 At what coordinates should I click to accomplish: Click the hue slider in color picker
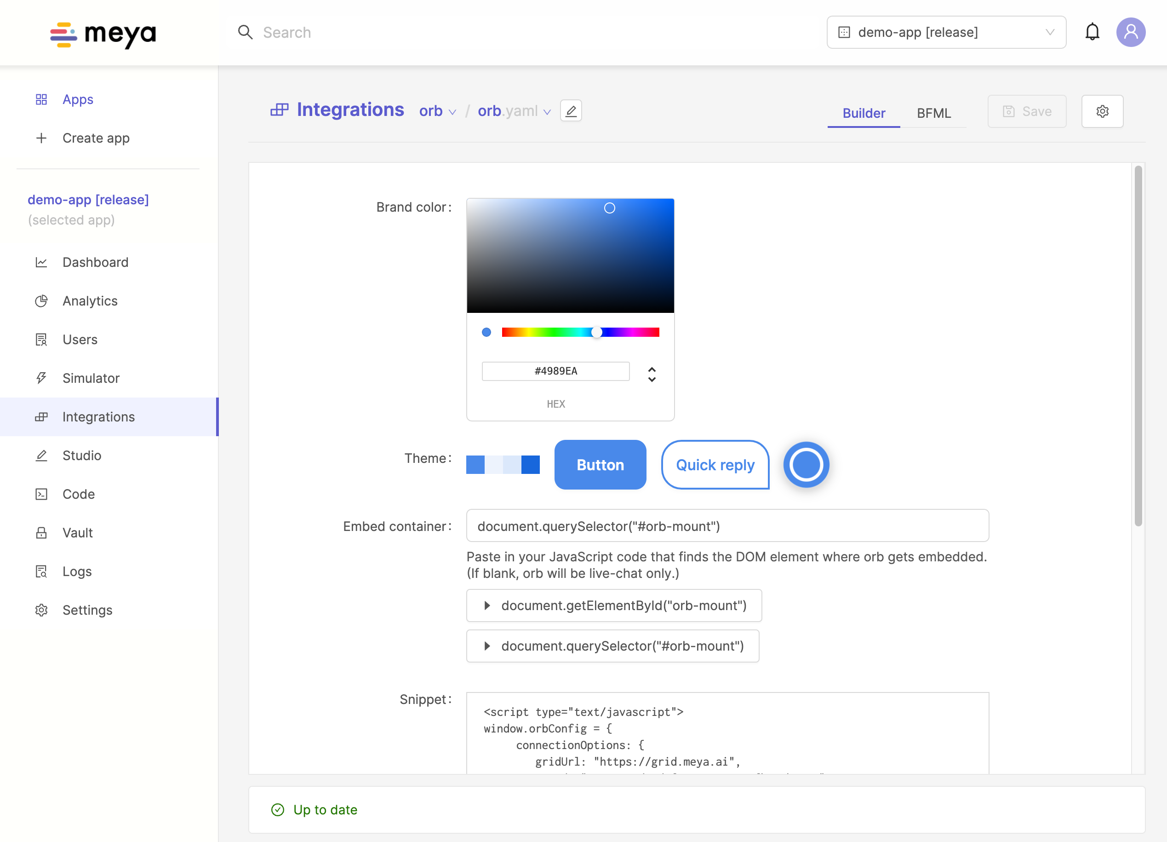point(580,332)
